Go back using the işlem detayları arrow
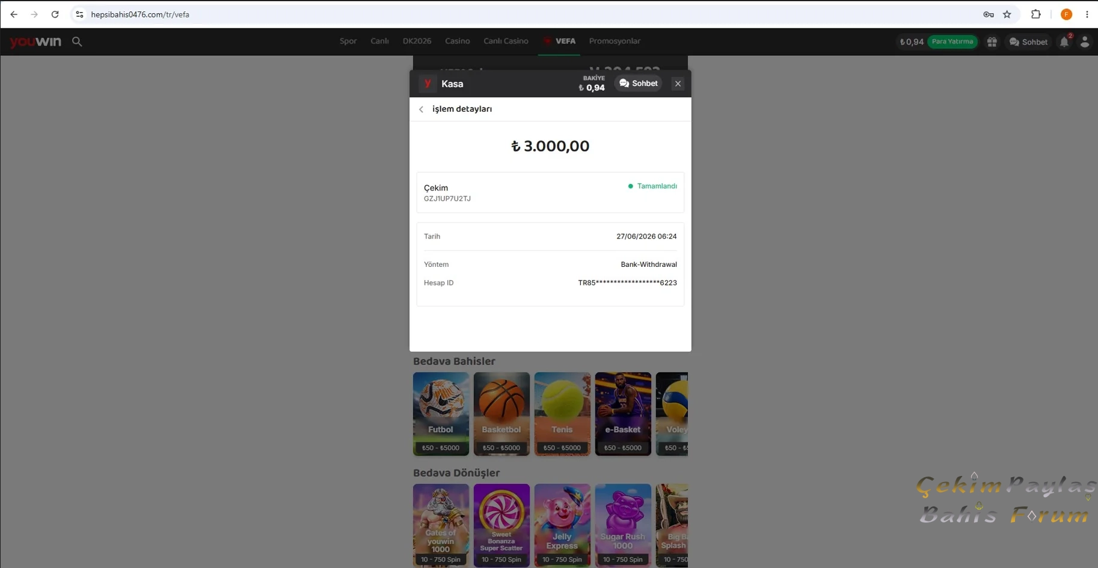 pos(421,109)
